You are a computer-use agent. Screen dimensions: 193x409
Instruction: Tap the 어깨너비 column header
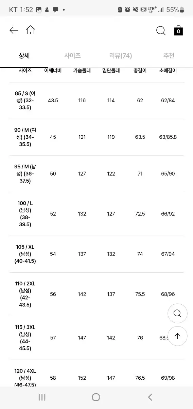coord(53,71)
